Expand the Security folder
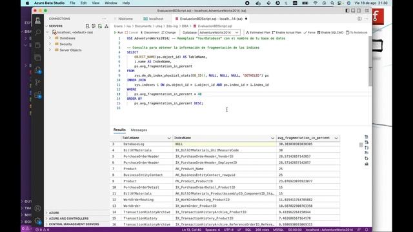The image size is (413, 232). point(50,44)
